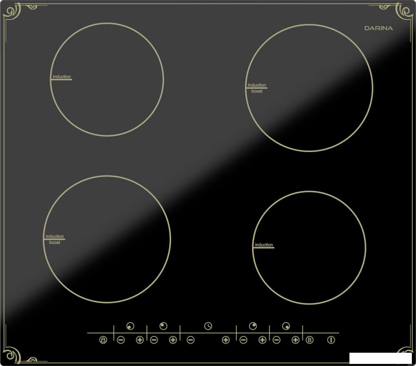
Task: Click the rear-right "induction" label above "boost"
Action: click(x=257, y=85)
